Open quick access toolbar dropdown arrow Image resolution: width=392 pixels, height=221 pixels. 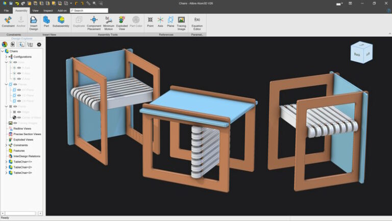point(71,3)
